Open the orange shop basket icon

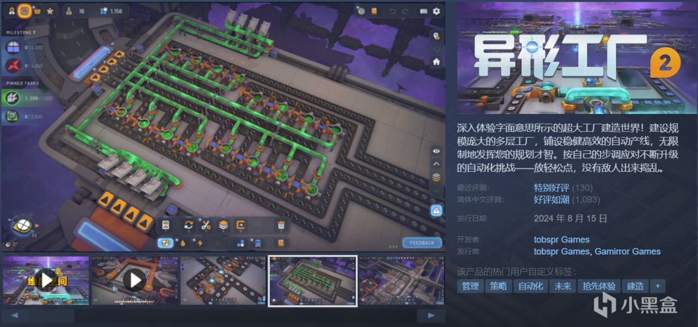(x=37, y=11)
